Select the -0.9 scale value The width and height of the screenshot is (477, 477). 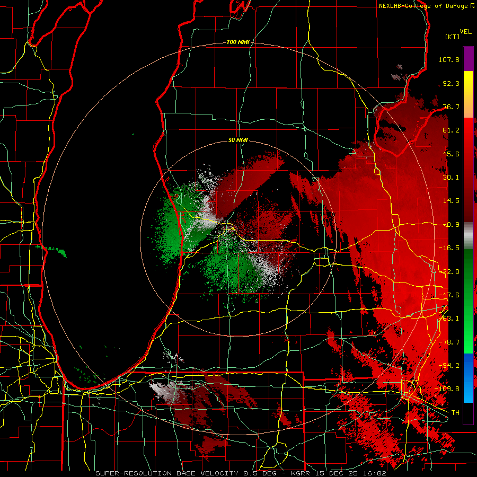pos(451,225)
